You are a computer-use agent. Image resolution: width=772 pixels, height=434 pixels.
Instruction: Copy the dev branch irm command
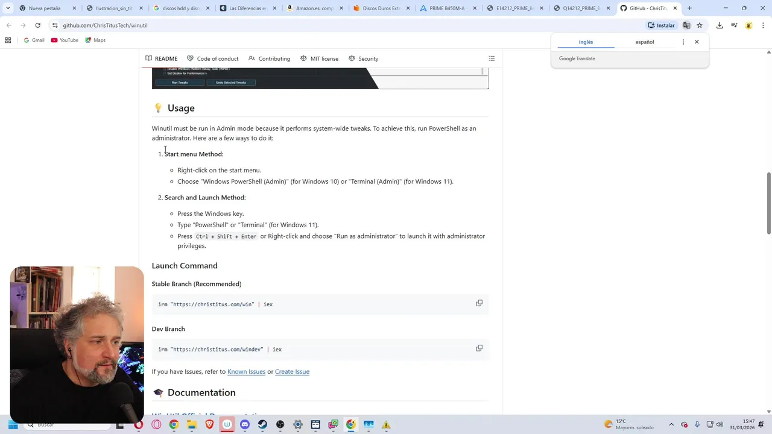tap(479, 348)
